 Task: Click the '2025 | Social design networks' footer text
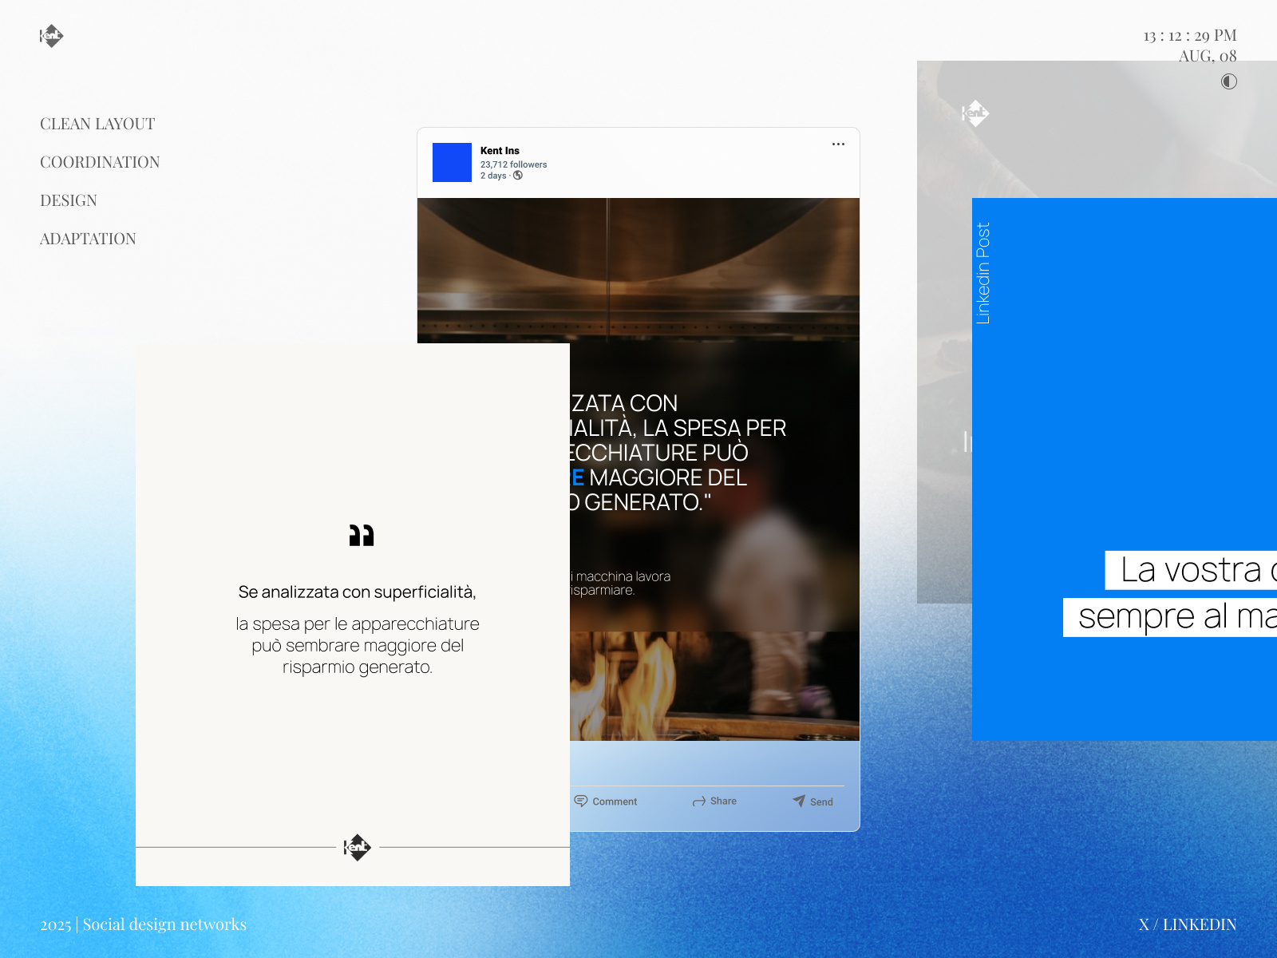(144, 924)
